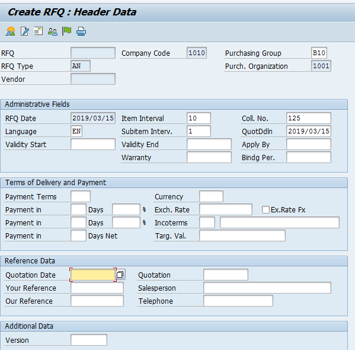Image resolution: width=355 pixels, height=350 pixels.
Task: Click the Item Interval field
Action: point(199,118)
